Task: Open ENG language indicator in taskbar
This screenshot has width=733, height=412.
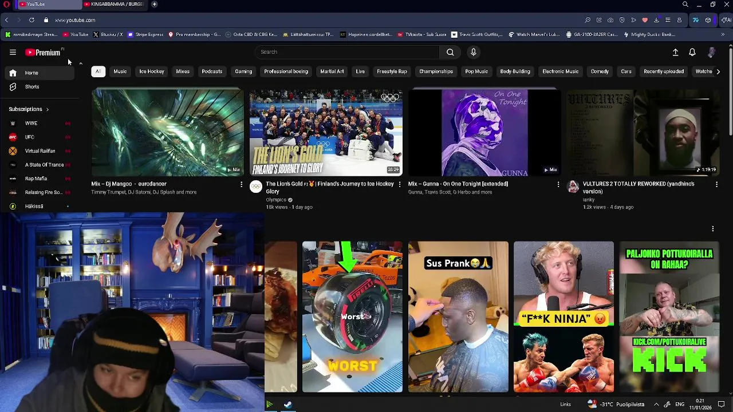Action: point(680,405)
